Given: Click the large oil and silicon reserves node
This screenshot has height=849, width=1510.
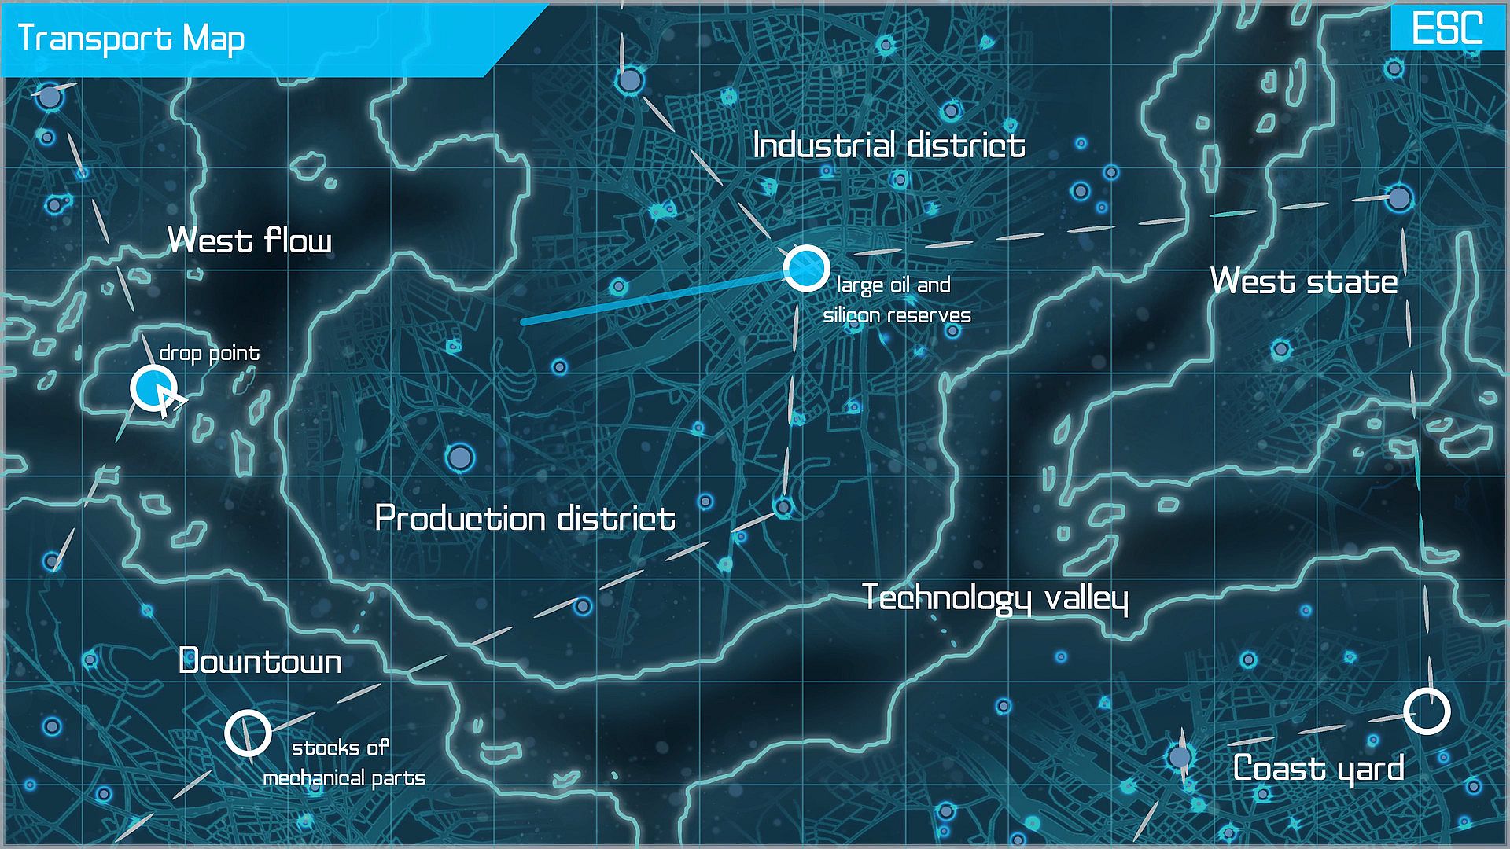Looking at the screenshot, I should click(x=806, y=268).
